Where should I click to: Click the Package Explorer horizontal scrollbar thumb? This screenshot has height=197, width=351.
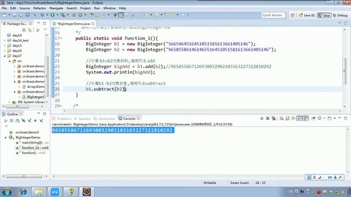18,107
